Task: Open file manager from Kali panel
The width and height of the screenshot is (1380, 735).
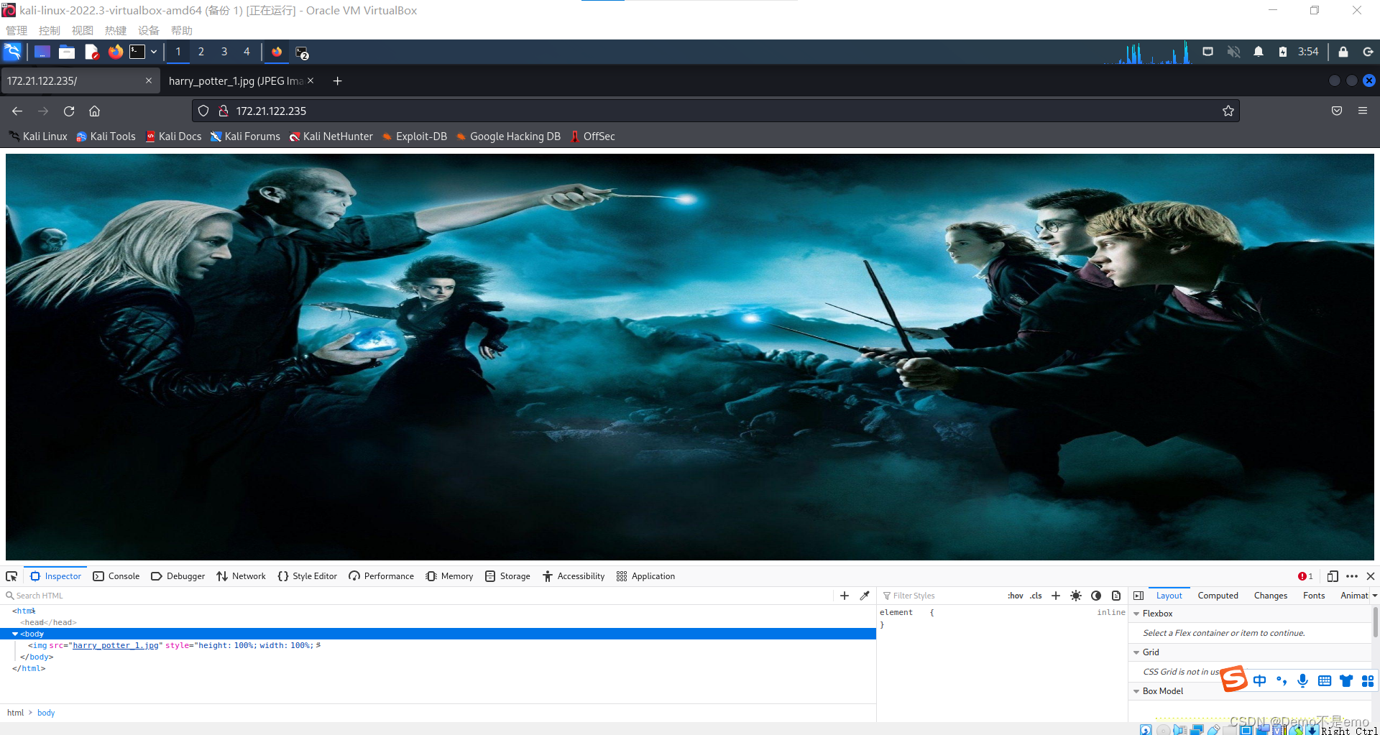Action: (x=67, y=52)
